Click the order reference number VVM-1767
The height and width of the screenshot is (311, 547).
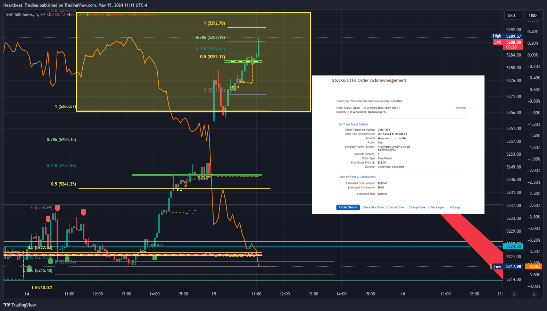tap(384, 130)
